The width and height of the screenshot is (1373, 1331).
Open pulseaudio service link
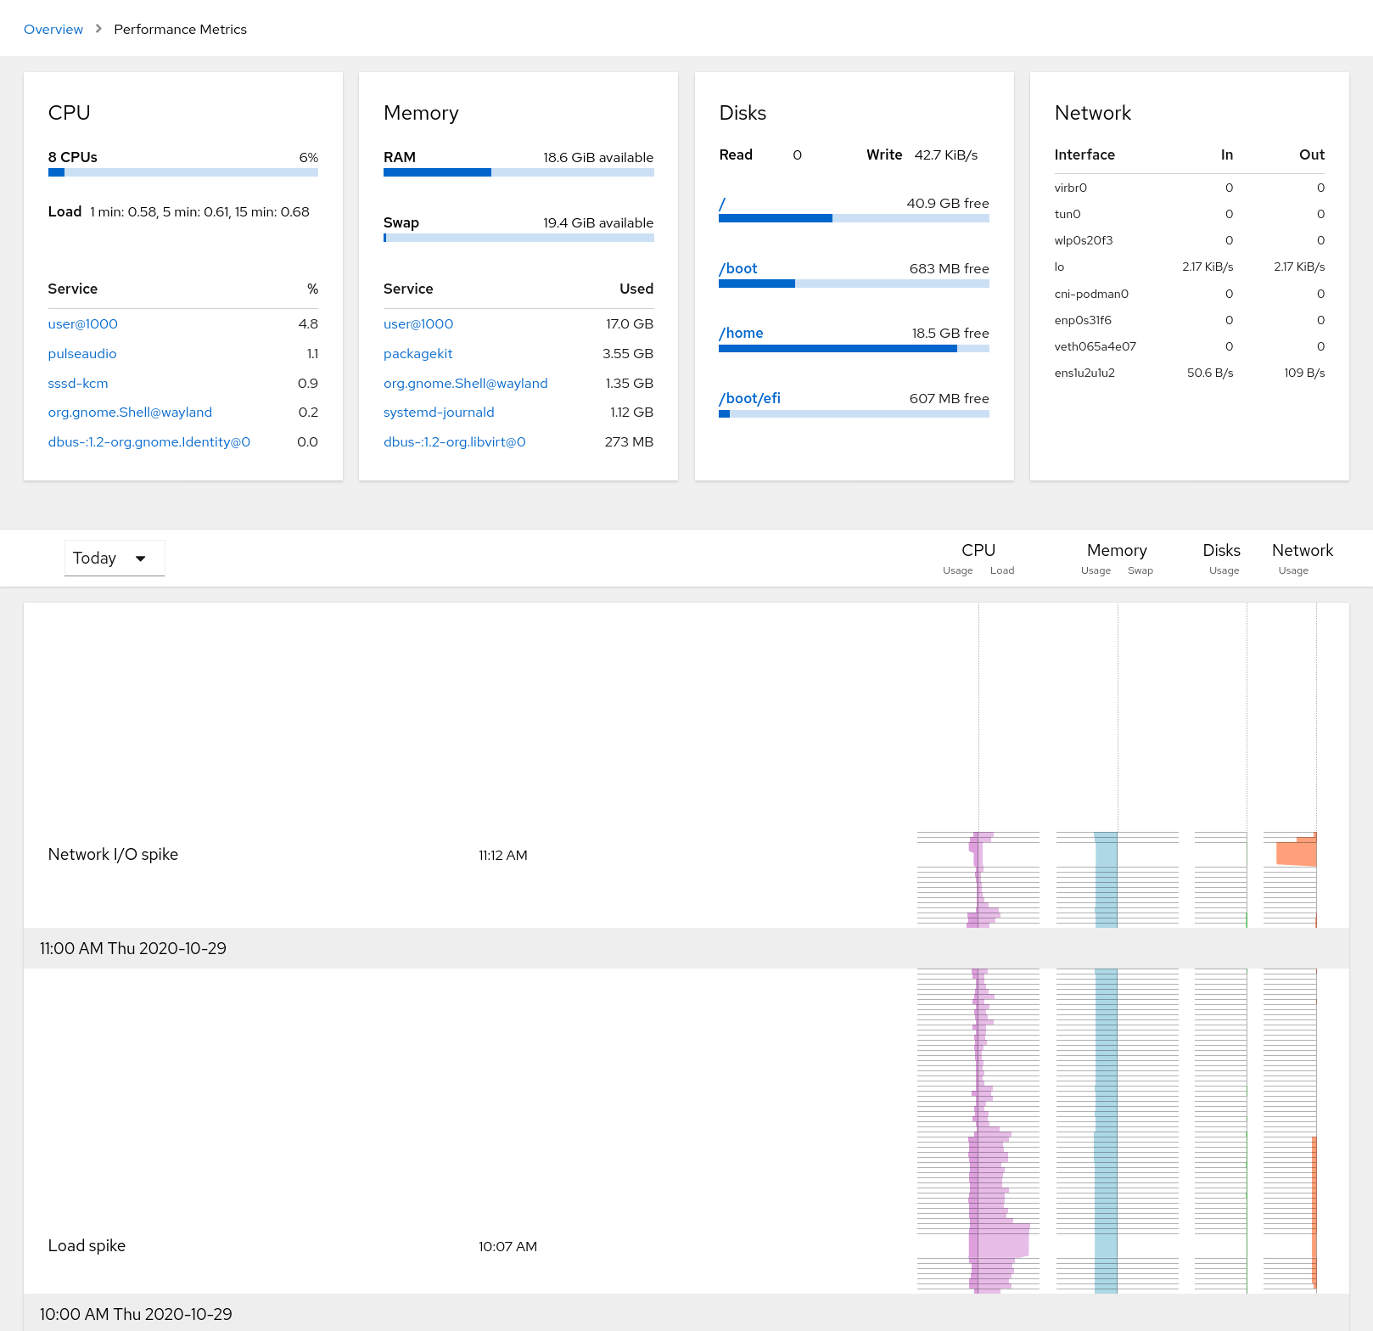[82, 354]
